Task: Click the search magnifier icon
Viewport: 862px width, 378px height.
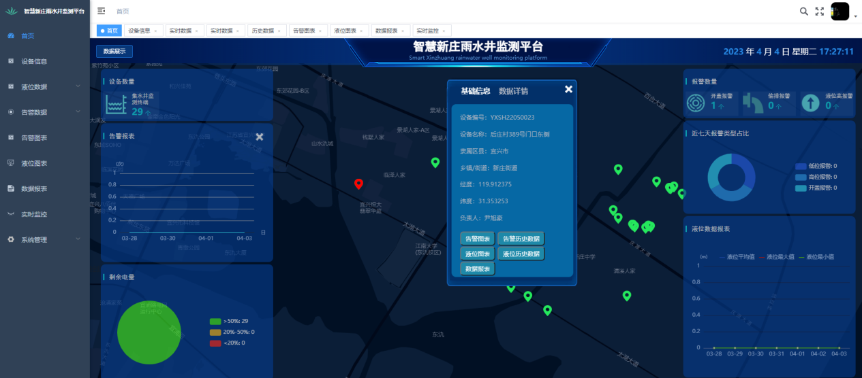Action: [803, 12]
